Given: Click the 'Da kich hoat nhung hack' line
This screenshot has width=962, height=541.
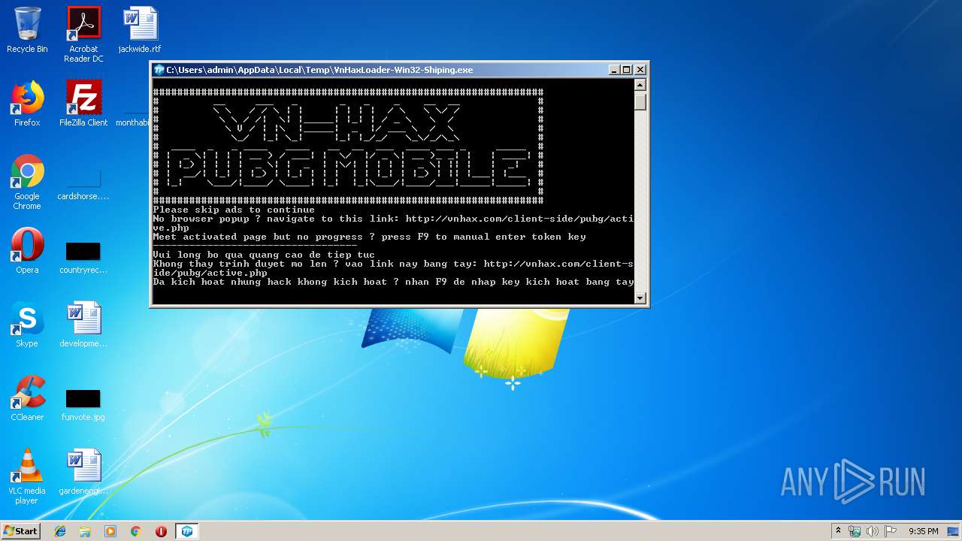Looking at the screenshot, I should point(393,282).
